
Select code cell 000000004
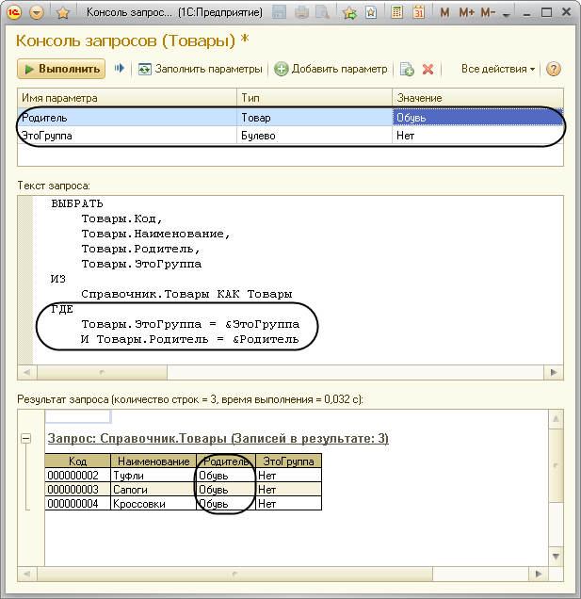77,504
